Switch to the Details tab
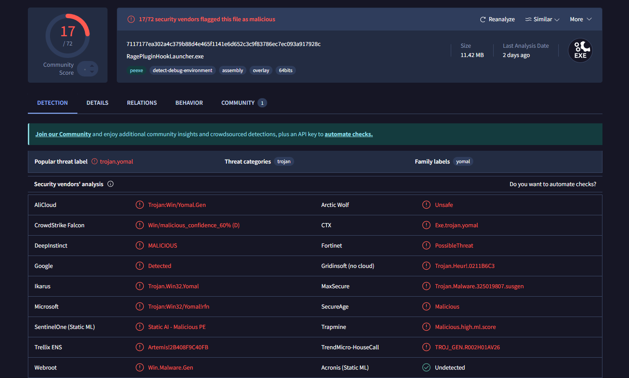 (x=97, y=103)
